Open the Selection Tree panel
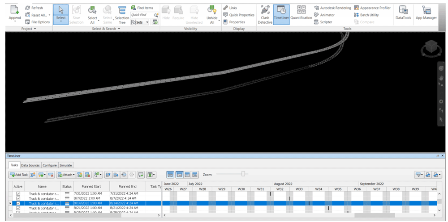 pos(122,14)
